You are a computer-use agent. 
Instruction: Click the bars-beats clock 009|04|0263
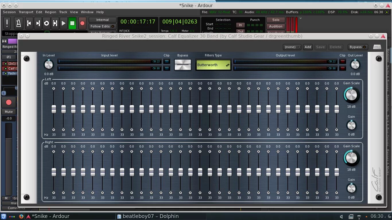click(x=180, y=22)
